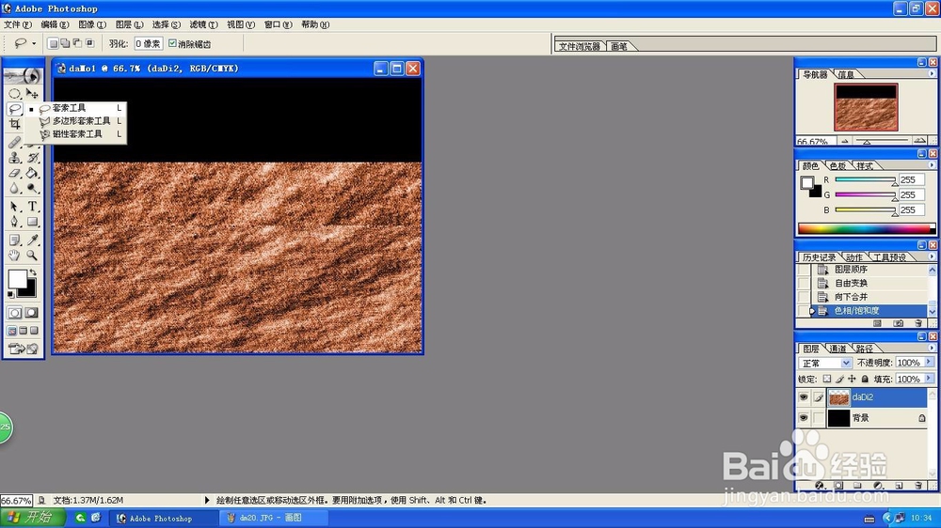The width and height of the screenshot is (941, 528).
Task: Create new snapshot in History panel
Action: (898, 323)
